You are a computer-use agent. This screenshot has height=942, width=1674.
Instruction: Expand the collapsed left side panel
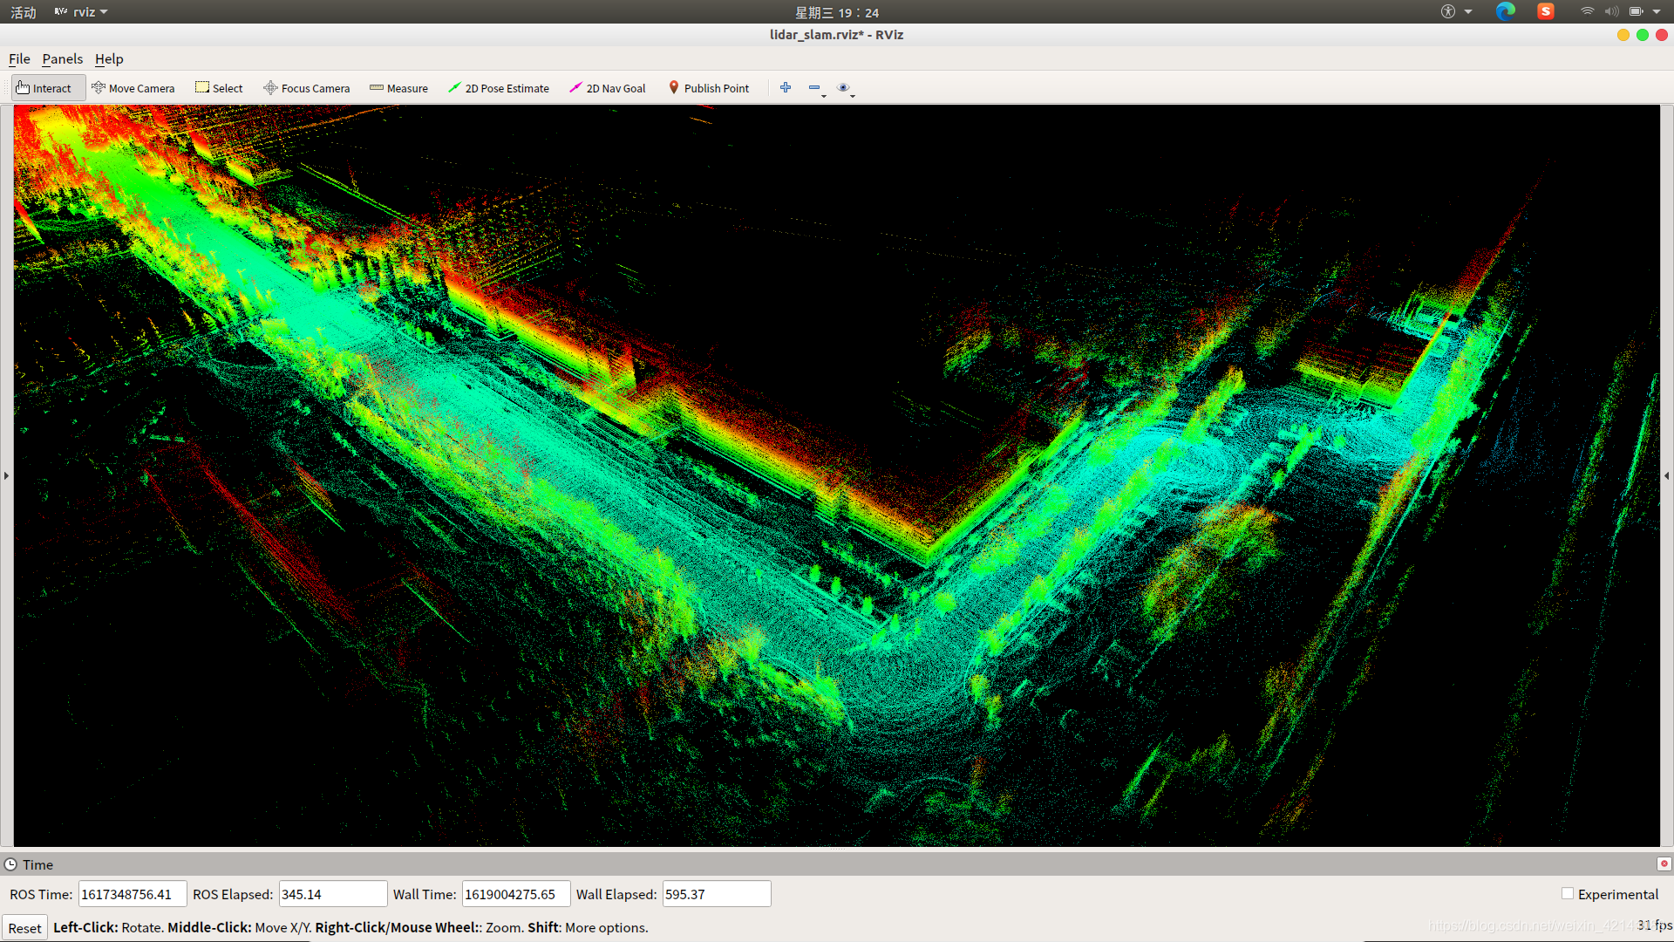[x=6, y=475]
